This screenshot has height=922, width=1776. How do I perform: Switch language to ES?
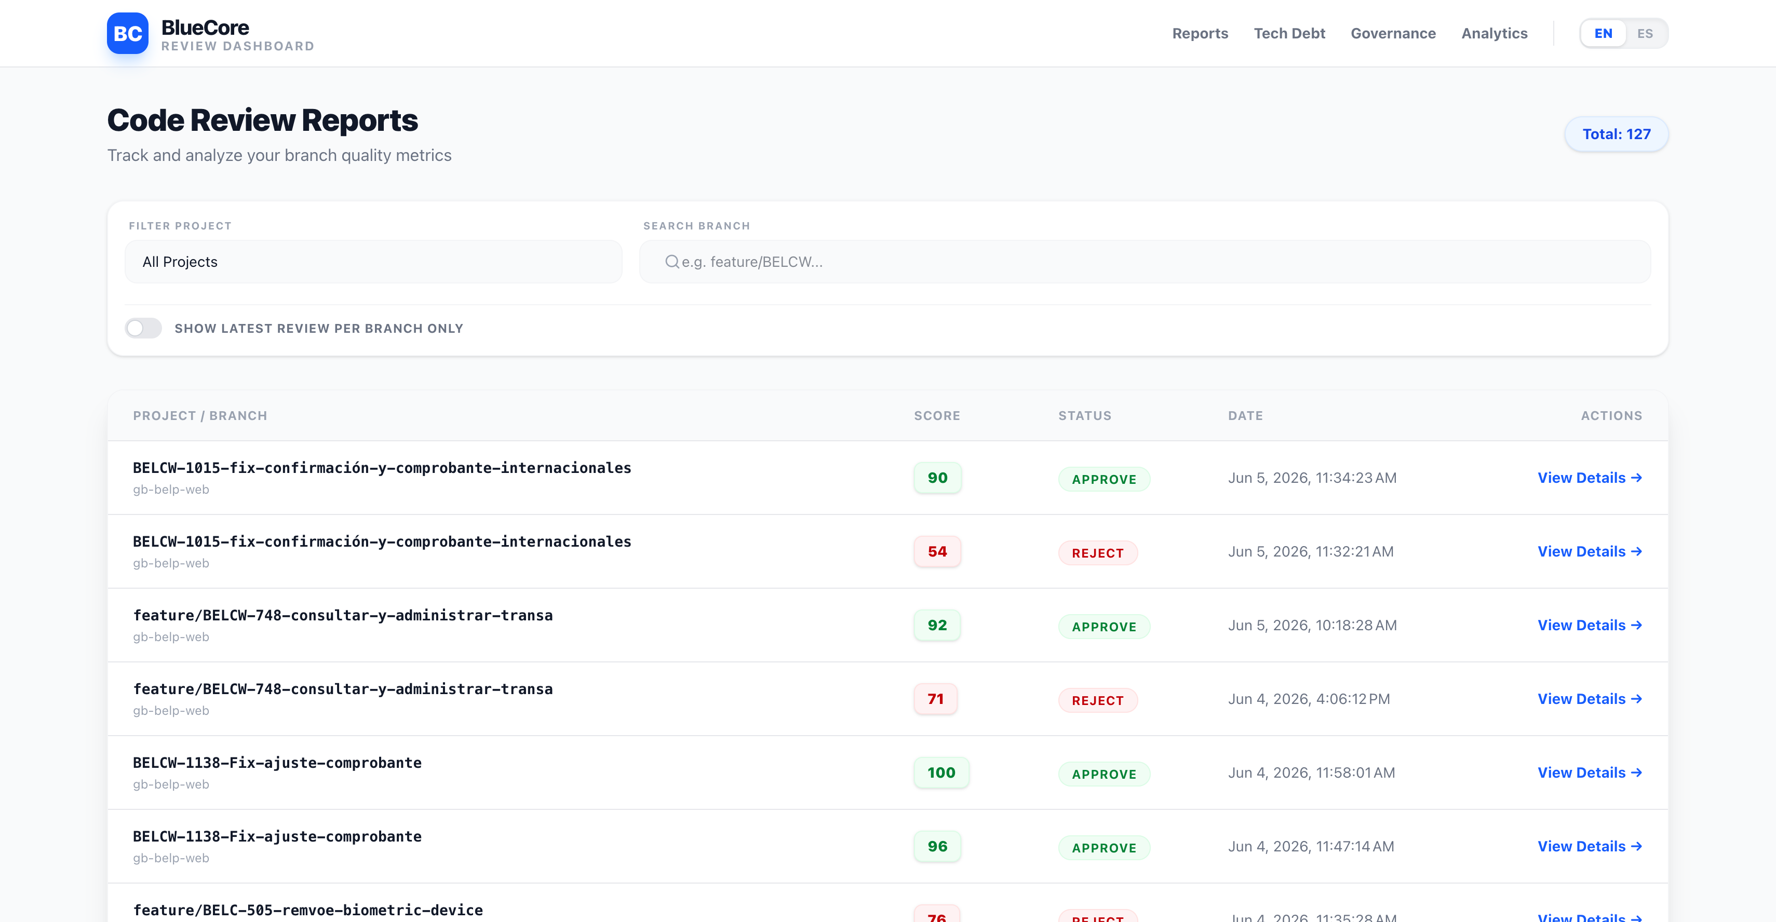click(x=1645, y=33)
